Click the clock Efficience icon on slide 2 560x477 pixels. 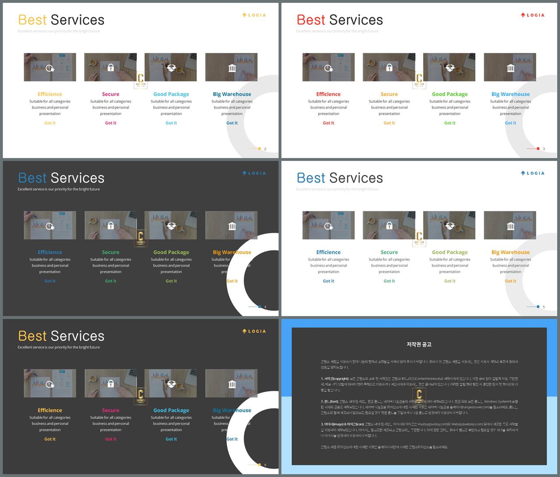50,68
